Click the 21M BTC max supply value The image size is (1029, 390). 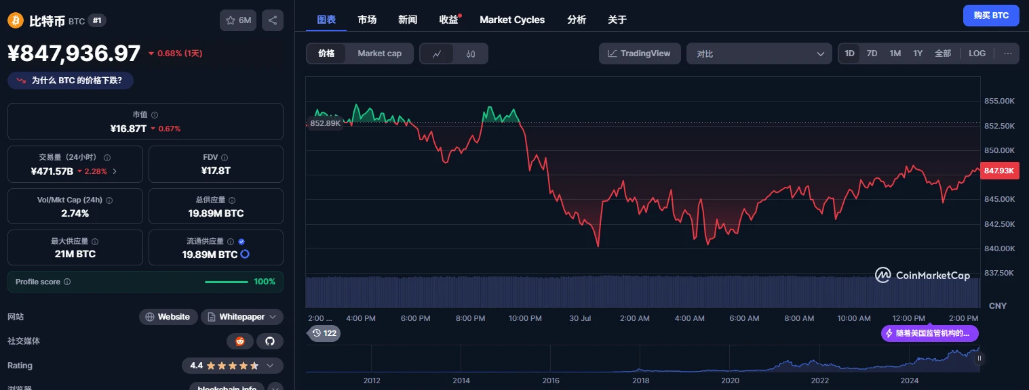(75, 255)
